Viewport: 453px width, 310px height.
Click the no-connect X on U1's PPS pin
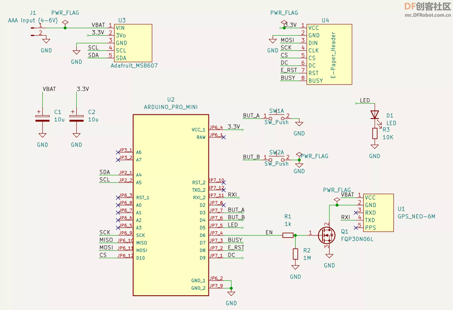coord(356,228)
